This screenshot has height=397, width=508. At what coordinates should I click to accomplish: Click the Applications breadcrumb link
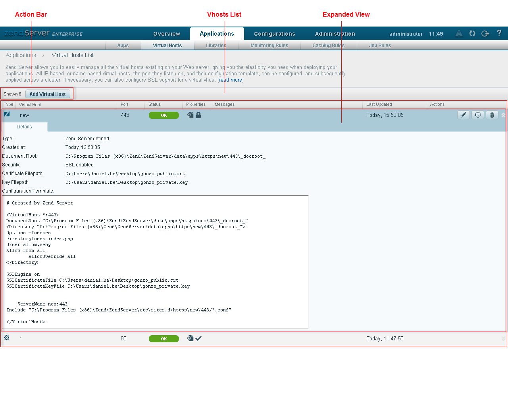(21, 55)
